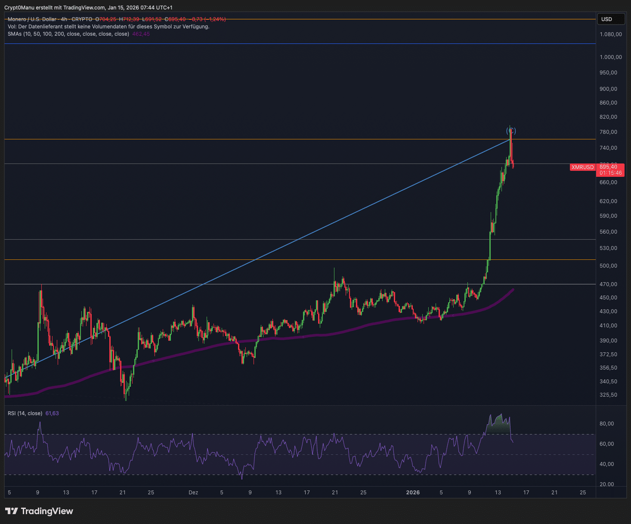Select the blue (C) wave marker
The height and width of the screenshot is (524, 631).
tap(511, 131)
